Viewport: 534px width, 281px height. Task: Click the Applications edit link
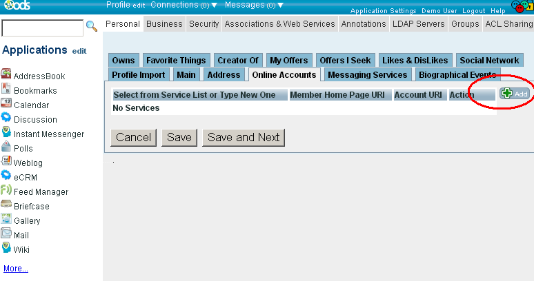(79, 51)
